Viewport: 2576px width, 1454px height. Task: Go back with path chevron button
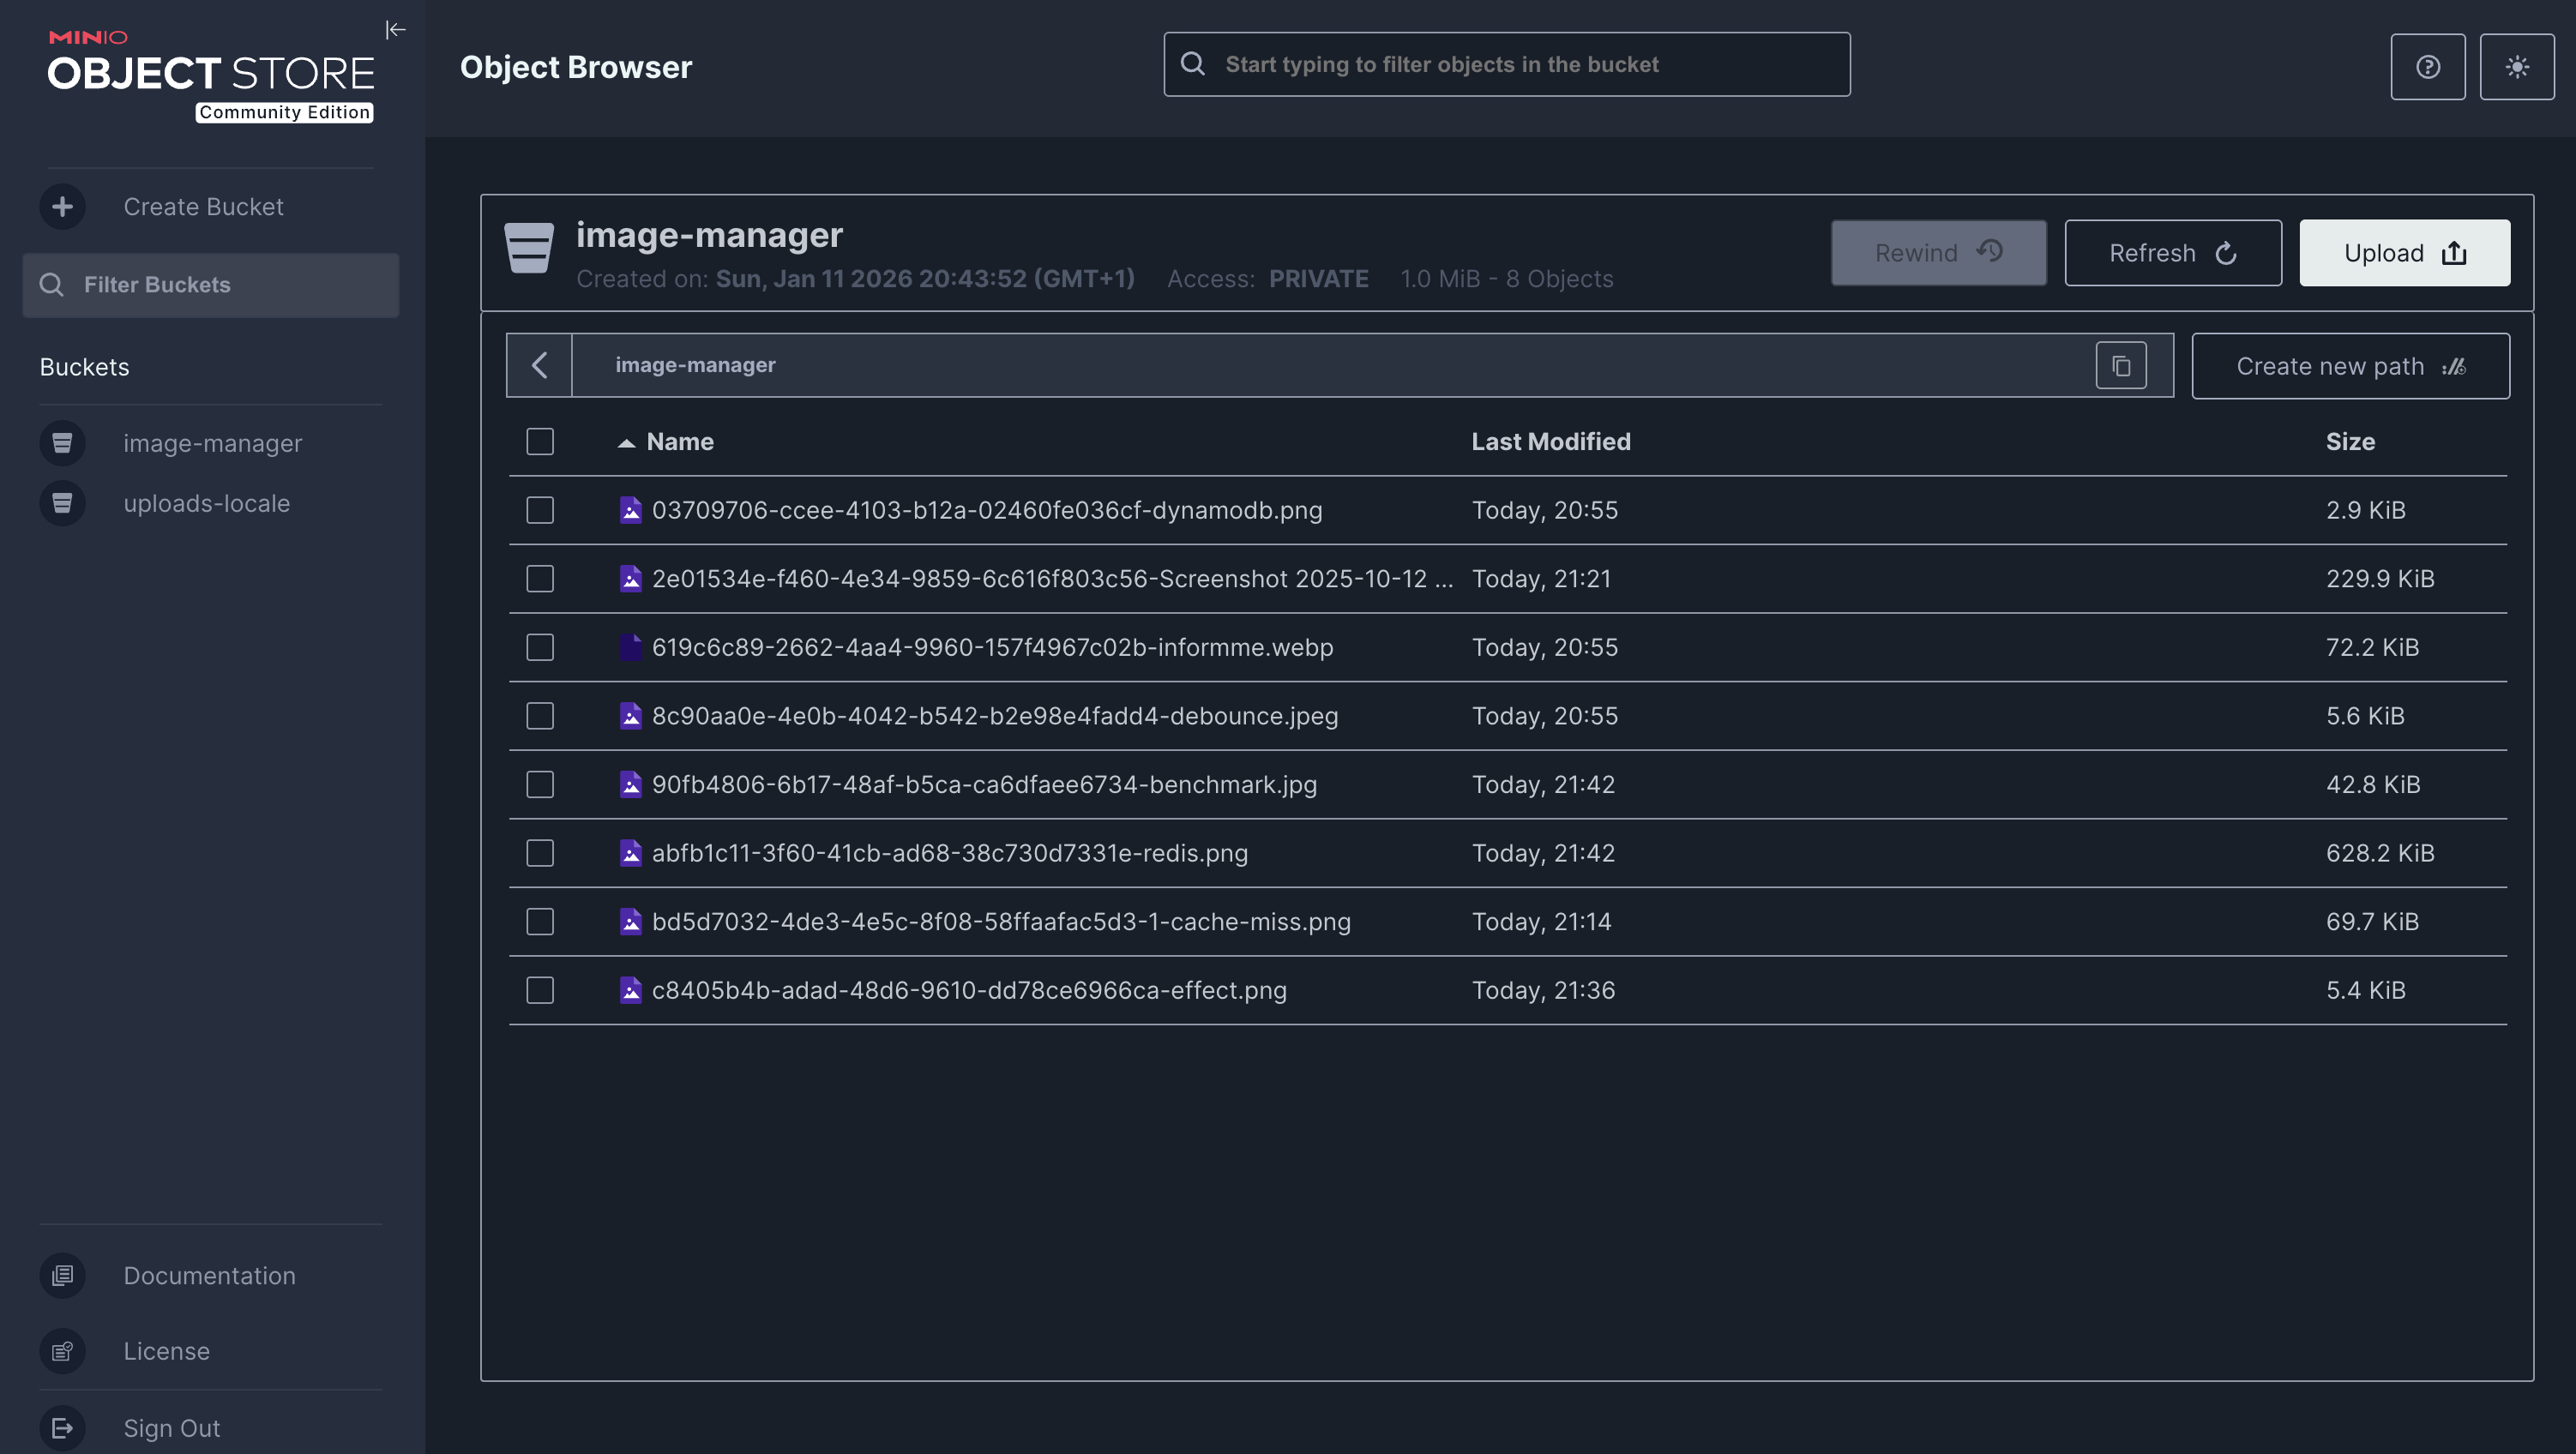[x=539, y=365]
